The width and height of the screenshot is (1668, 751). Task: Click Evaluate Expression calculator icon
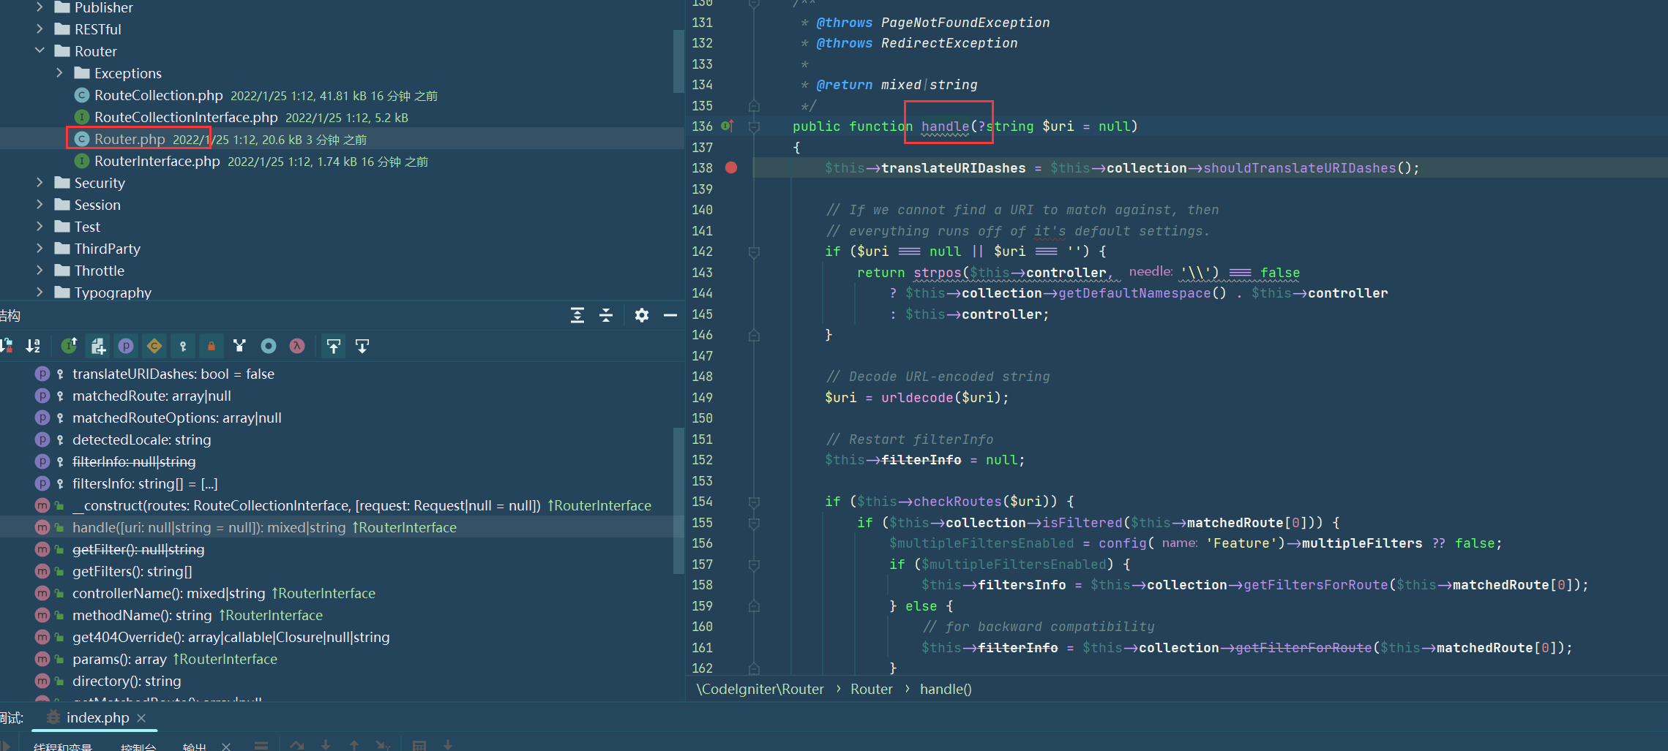[419, 745]
